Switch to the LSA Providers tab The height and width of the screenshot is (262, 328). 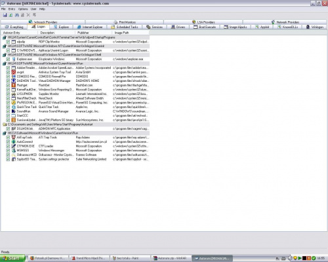pos(203,22)
